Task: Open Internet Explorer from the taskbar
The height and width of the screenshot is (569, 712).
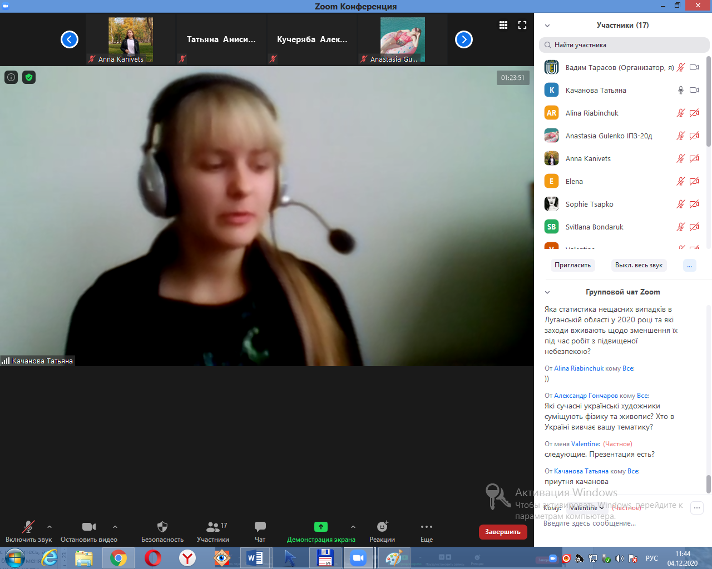Action: pos(50,557)
